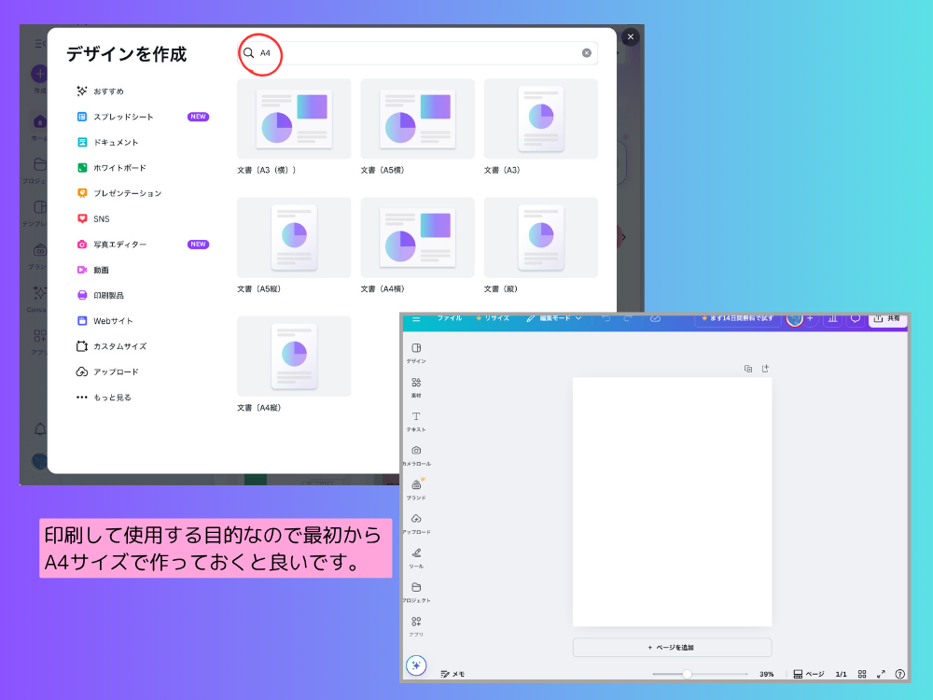Click the magnifier search icon in the dialog

coord(249,53)
